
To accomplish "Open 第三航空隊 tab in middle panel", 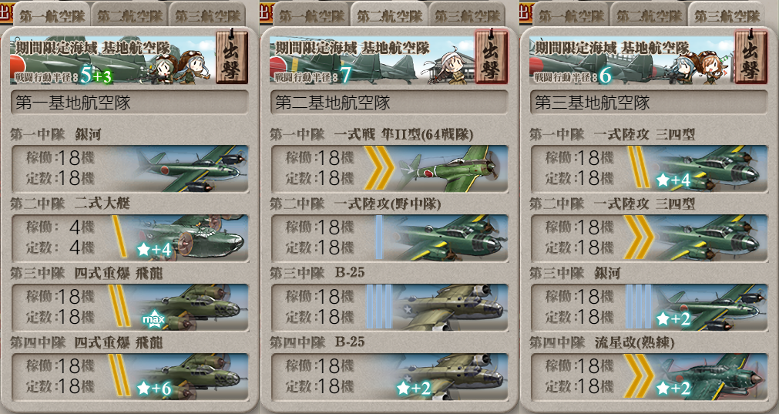I will tap(468, 15).
